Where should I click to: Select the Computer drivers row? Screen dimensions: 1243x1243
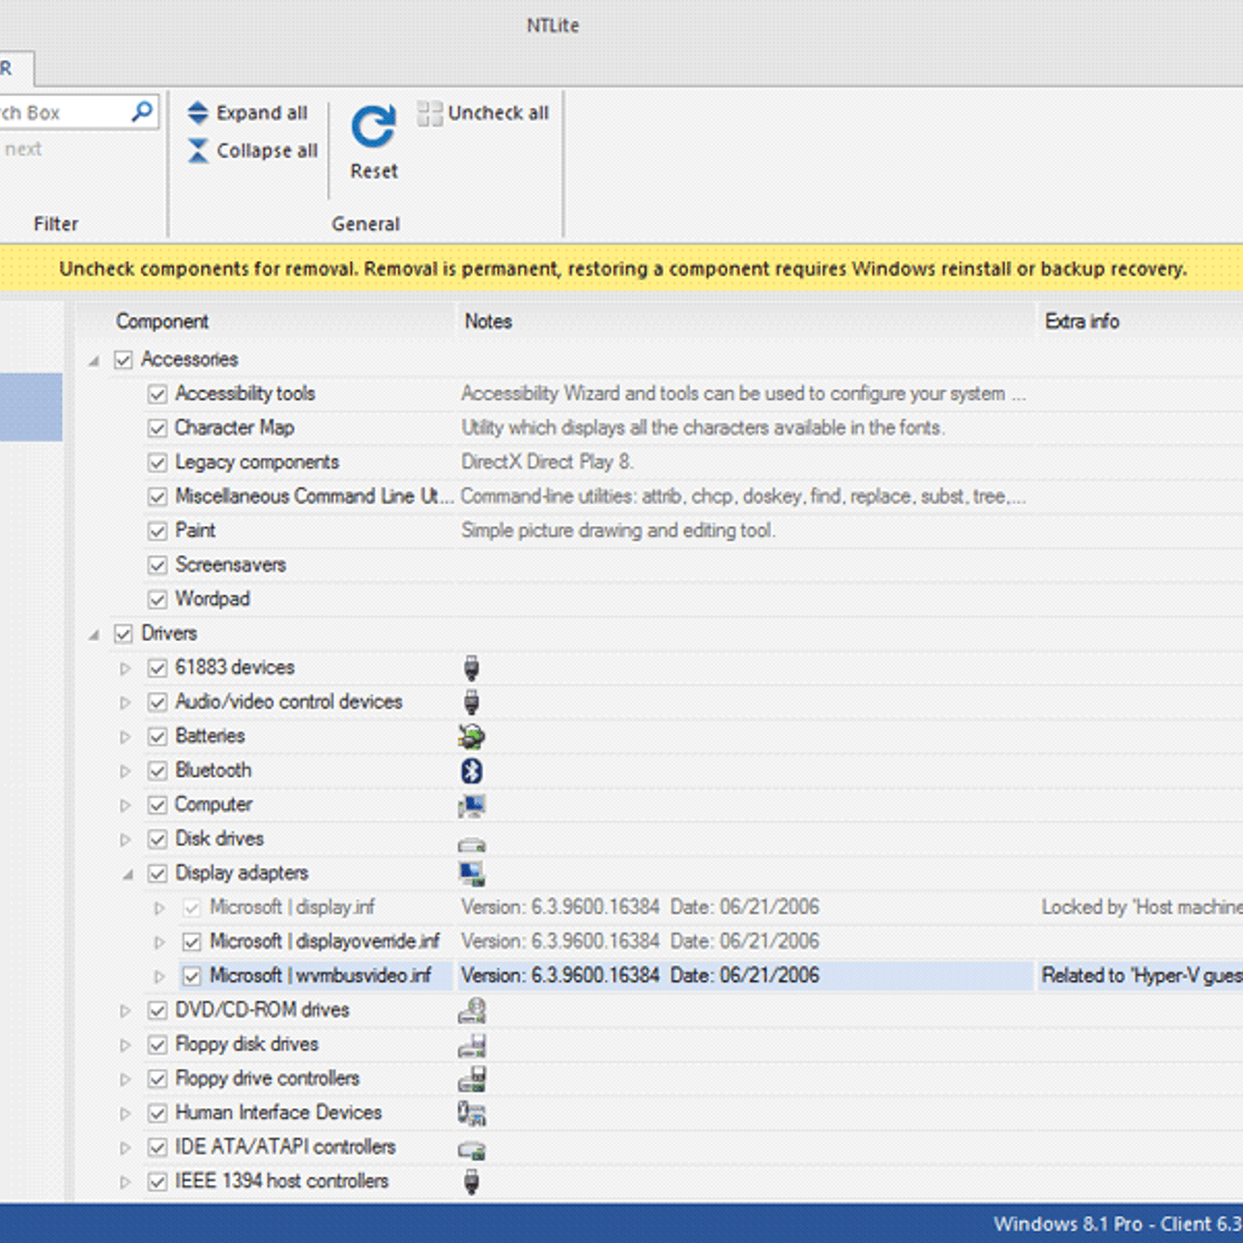pyautogui.click(x=693, y=805)
